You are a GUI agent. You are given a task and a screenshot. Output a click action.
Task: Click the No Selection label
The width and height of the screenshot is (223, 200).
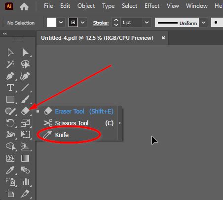[x=21, y=23]
